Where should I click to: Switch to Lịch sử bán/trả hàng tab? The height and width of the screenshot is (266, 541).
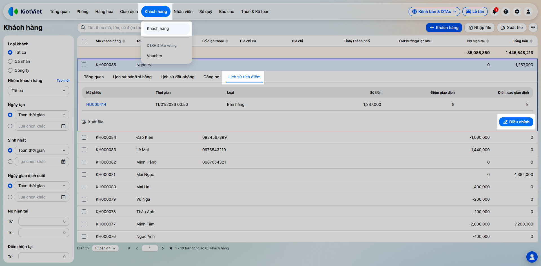point(132,77)
